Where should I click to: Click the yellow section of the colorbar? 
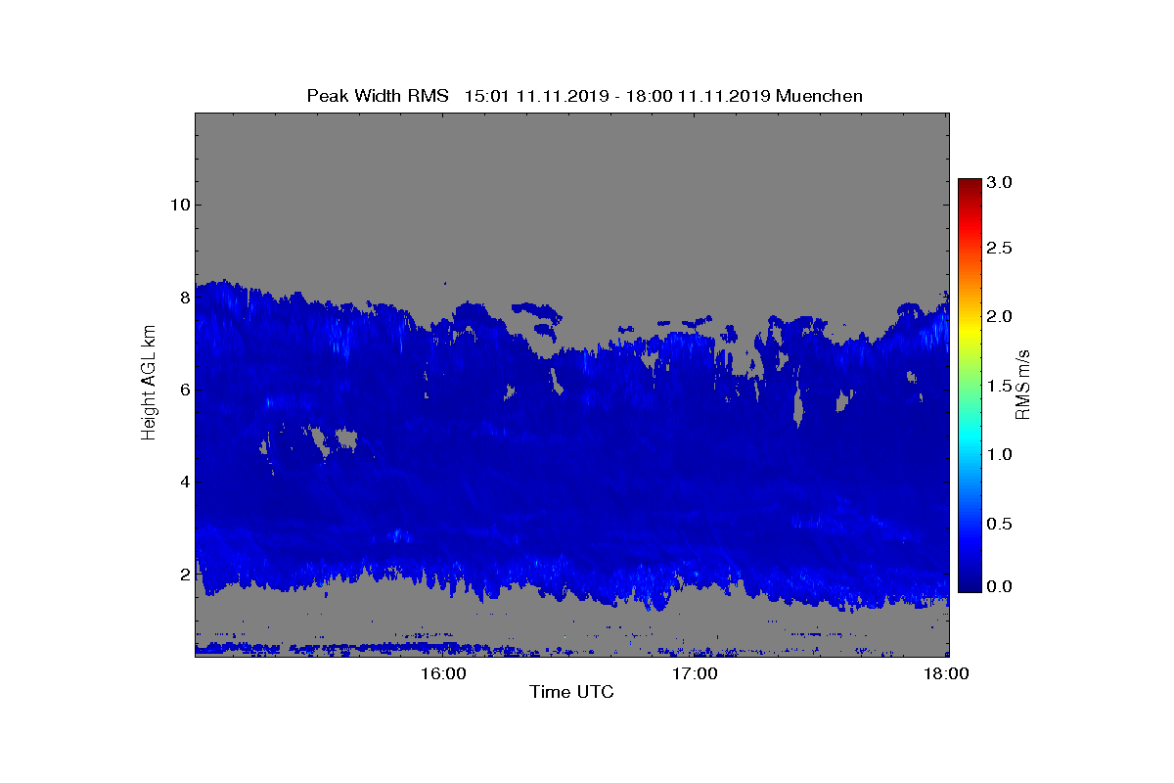pyautogui.click(x=970, y=333)
